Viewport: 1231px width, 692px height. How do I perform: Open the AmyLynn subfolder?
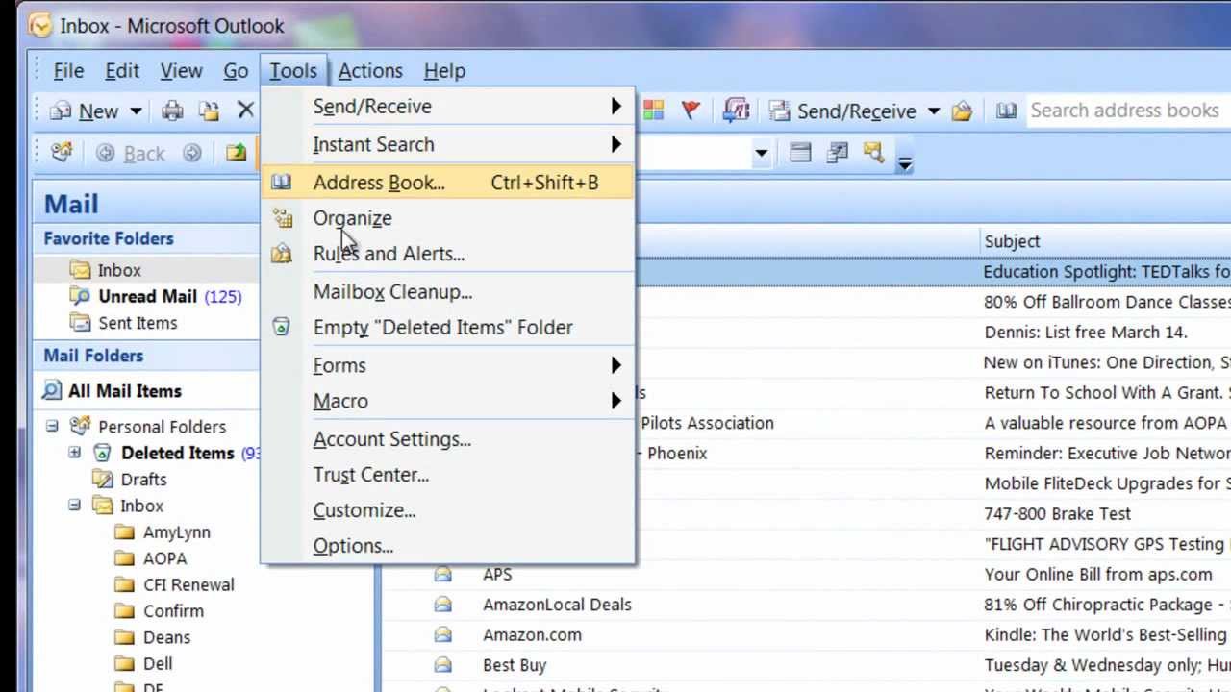pos(177,531)
